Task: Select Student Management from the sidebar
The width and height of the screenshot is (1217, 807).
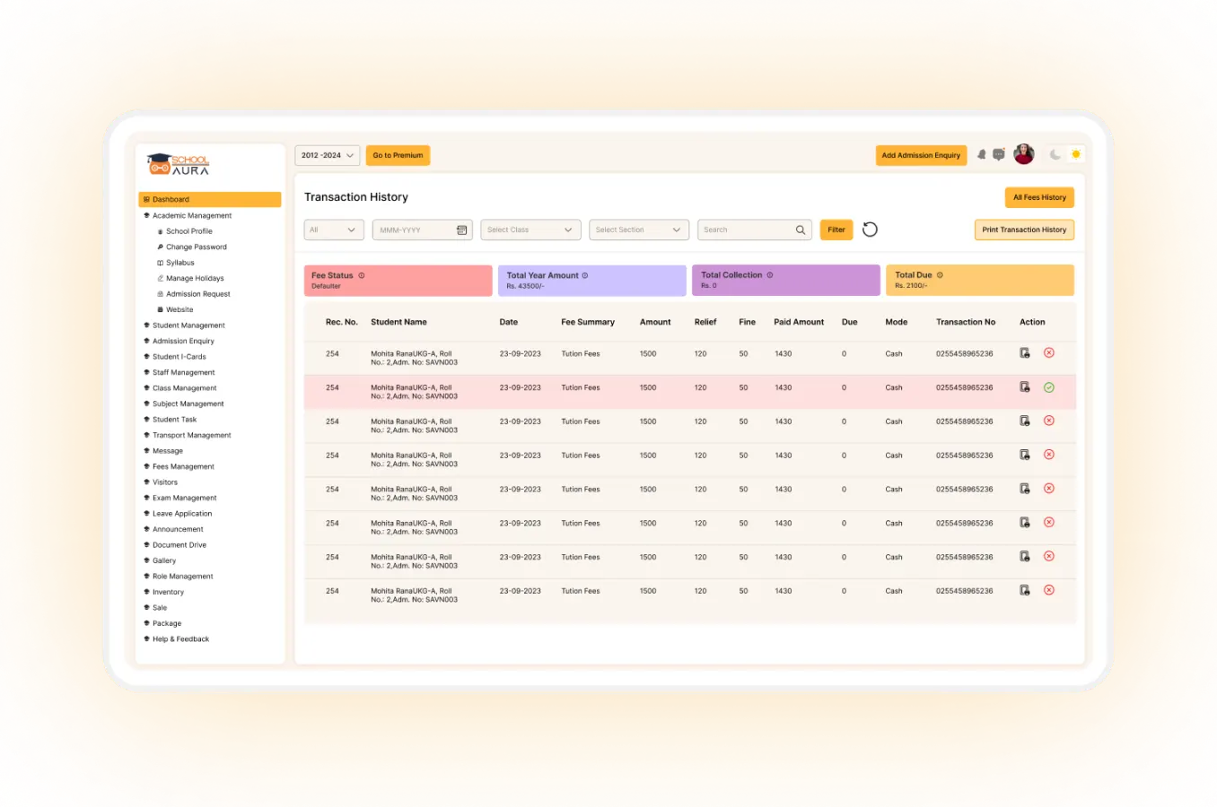Action: [x=188, y=325]
